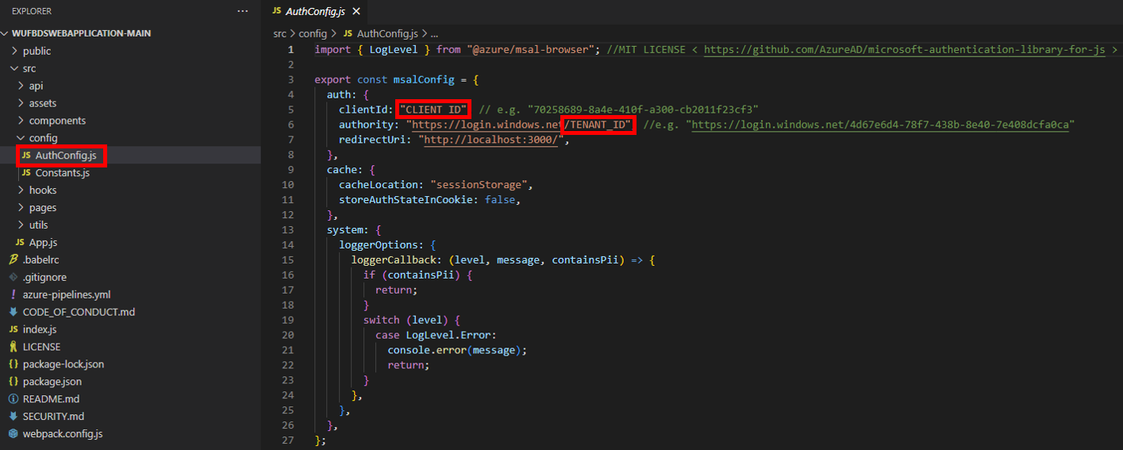Click the https://login.windows.net authority URL
The width and height of the screenshot is (1123, 450).
[x=487, y=125]
